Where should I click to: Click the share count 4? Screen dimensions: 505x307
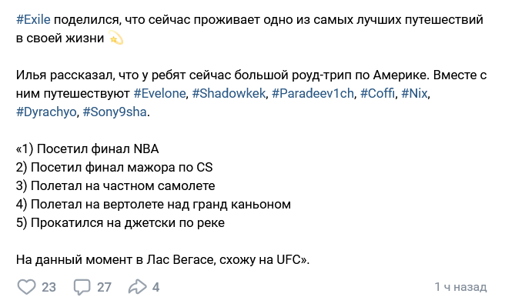coord(156,287)
